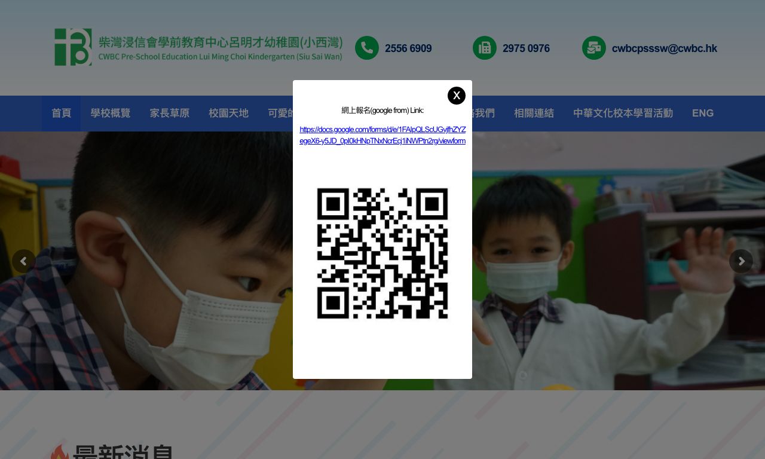The width and height of the screenshot is (765, 459).
Task: Click the green email icon
Action: tap(594, 48)
